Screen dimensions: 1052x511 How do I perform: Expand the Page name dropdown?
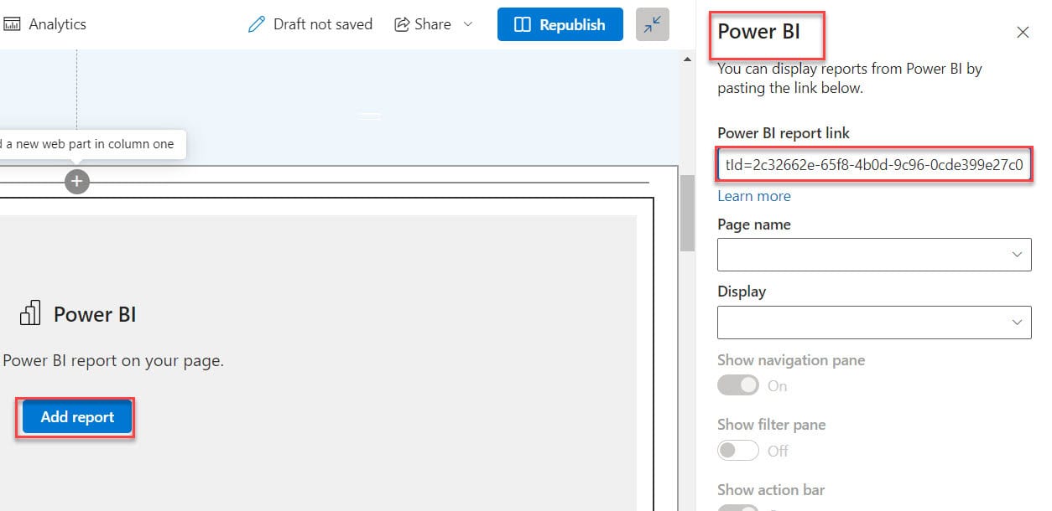(x=874, y=254)
